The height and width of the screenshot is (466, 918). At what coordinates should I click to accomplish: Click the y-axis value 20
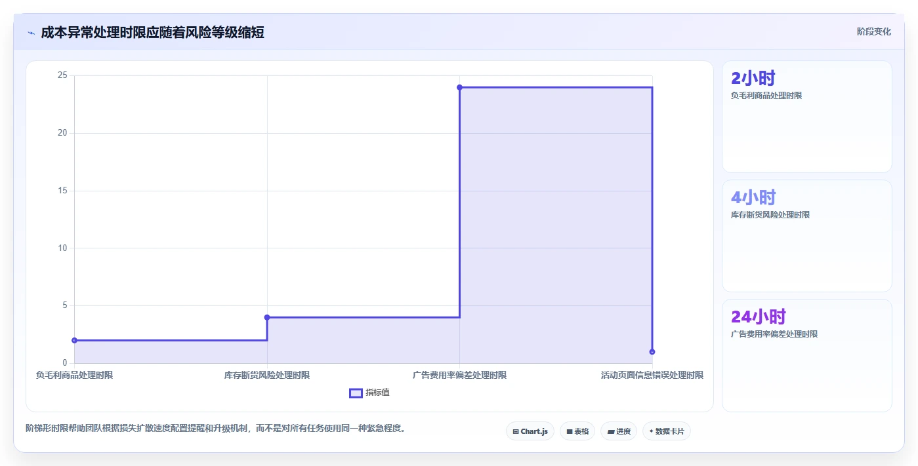62,133
